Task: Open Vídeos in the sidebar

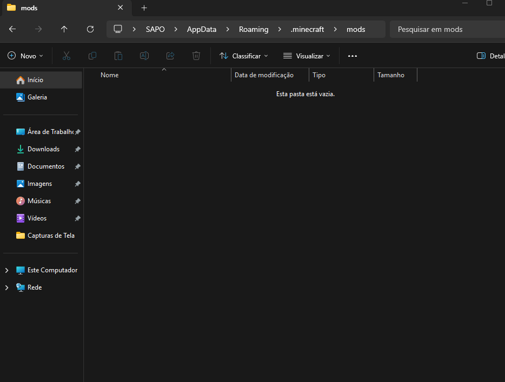Action: (x=41, y=218)
